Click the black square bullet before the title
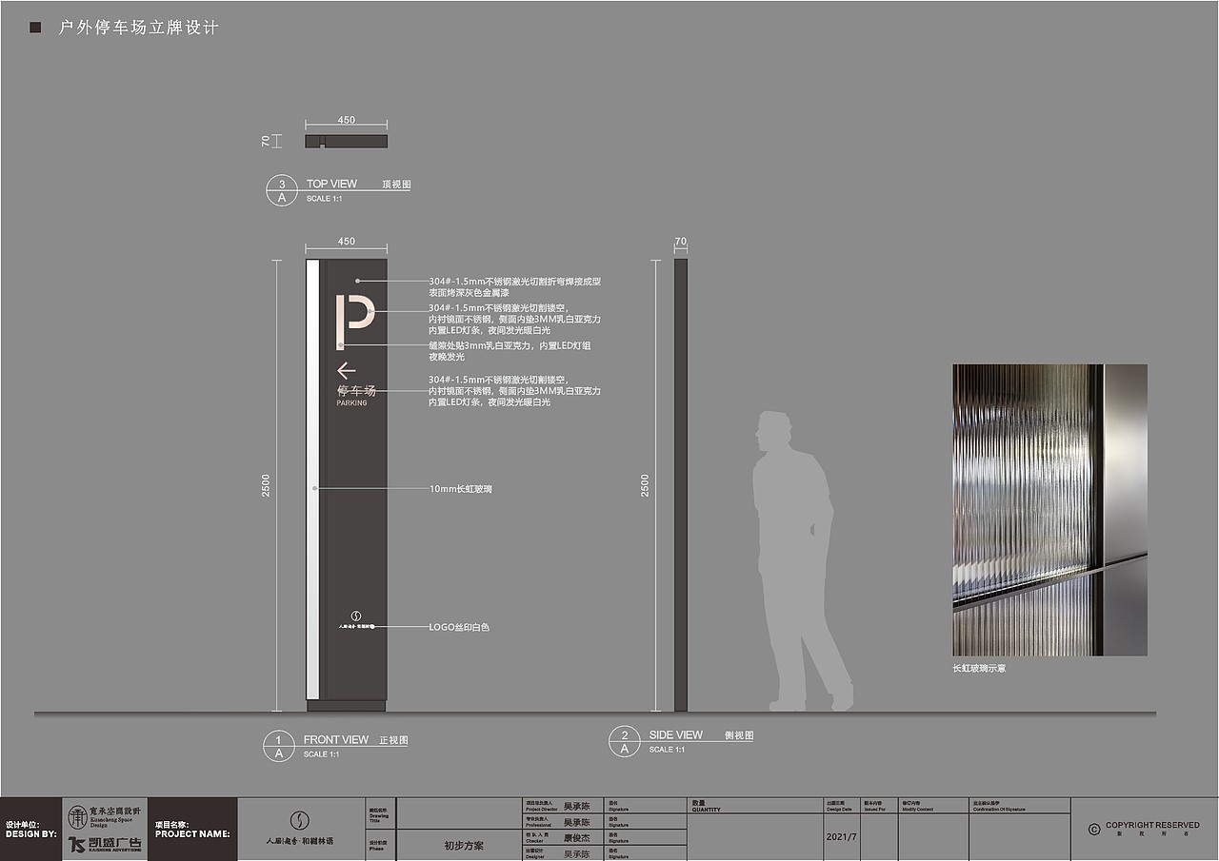This screenshot has height=861, width=1219. 35,28
